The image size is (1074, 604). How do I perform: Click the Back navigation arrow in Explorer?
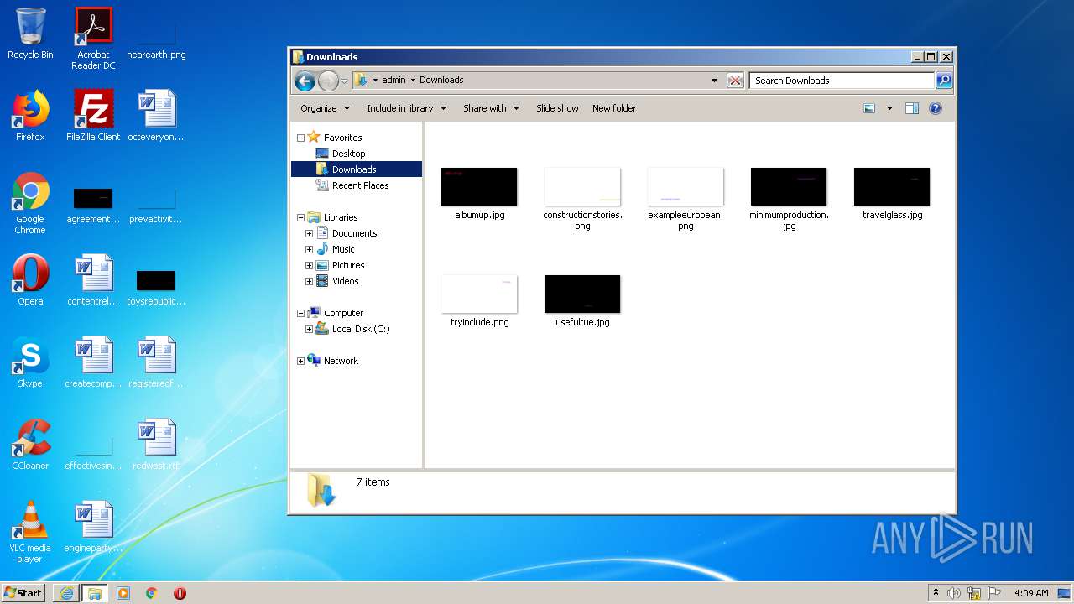[x=305, y=81]
